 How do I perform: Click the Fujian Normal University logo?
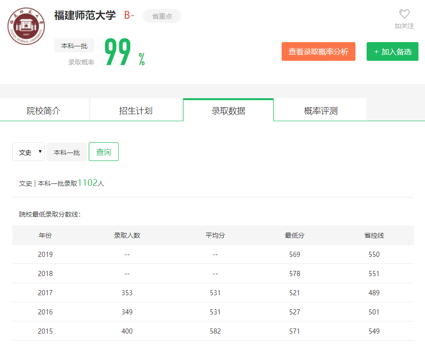26,26
